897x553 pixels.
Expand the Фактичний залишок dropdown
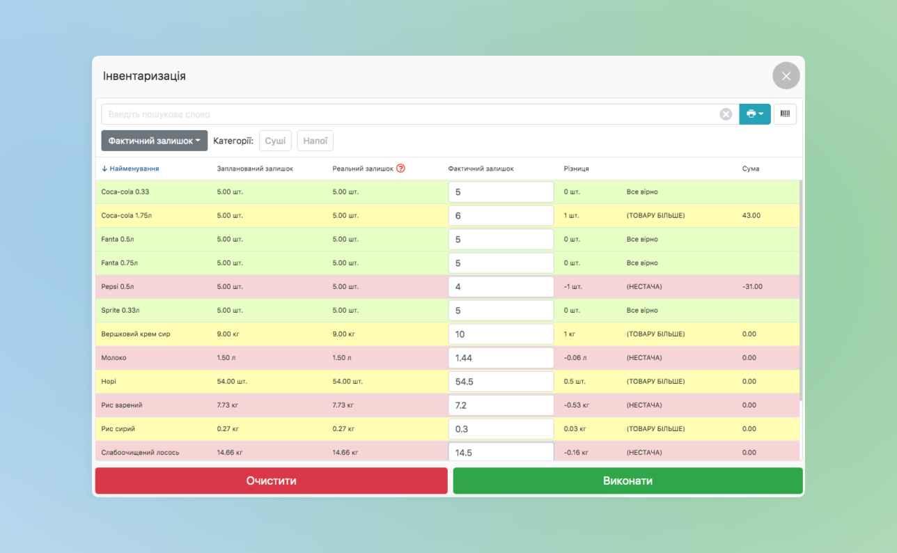click(x=154, y=141)
